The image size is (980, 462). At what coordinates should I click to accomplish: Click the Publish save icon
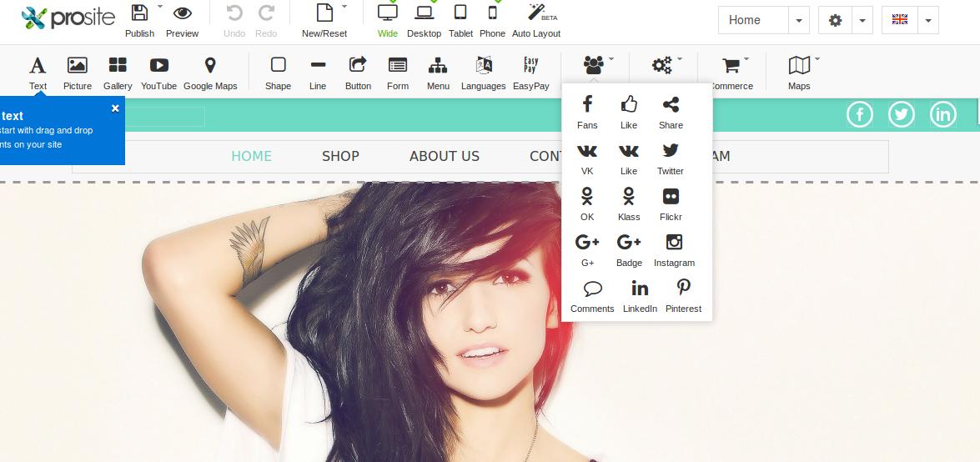[x=139, y=13]
